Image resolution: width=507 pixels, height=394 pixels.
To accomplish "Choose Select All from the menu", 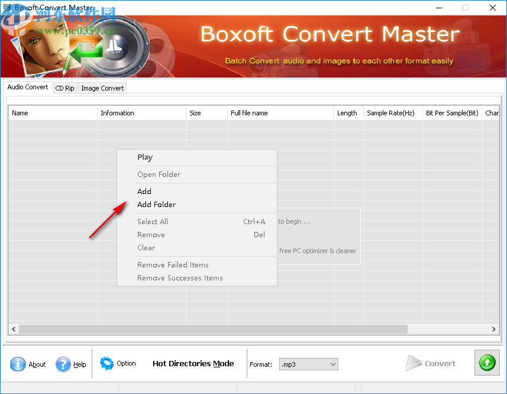I will coord(152,221).
